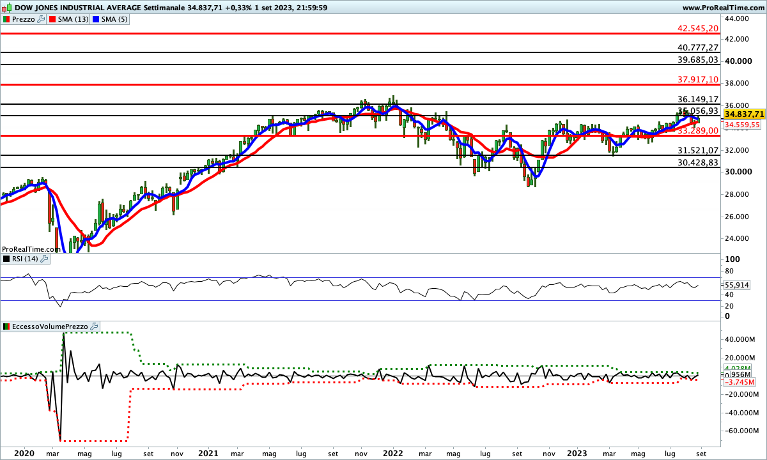Select the SMA (13) indicator label
The image size is (767, 460).
coord(74,19)
